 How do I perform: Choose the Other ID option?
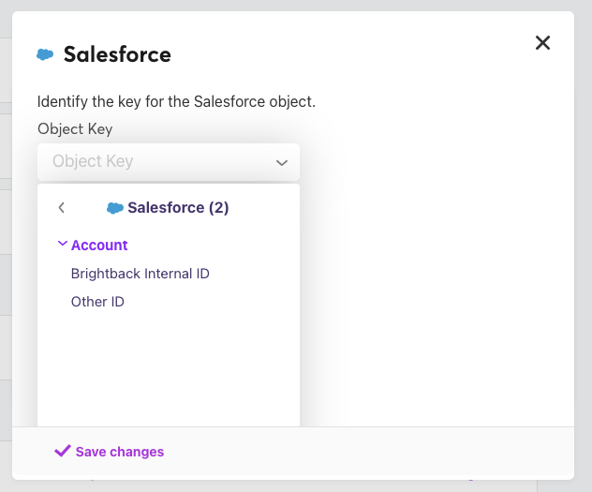click(x=97, y=302)
